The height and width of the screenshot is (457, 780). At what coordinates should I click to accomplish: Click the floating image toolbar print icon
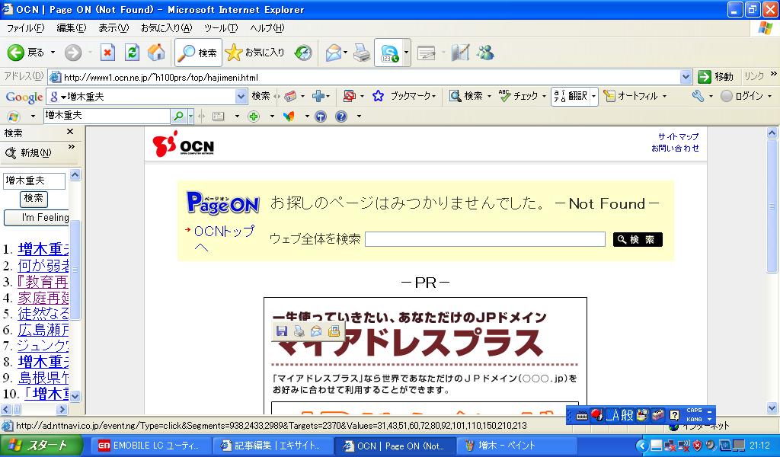click(299, 331)
